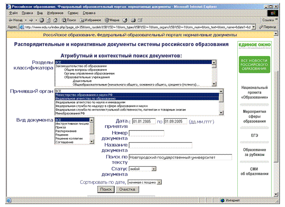This screenshot has width=285, height=207.
Task: Click the Stop loading icon
Action: coord(42,20)
